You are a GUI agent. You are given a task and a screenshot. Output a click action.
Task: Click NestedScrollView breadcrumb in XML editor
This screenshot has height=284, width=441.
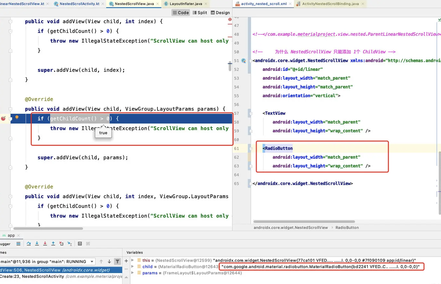[291, 227]
